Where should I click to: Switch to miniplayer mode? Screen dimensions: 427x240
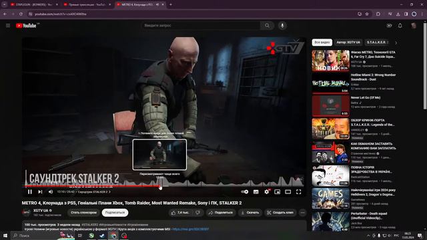click(x=278, y=192)
